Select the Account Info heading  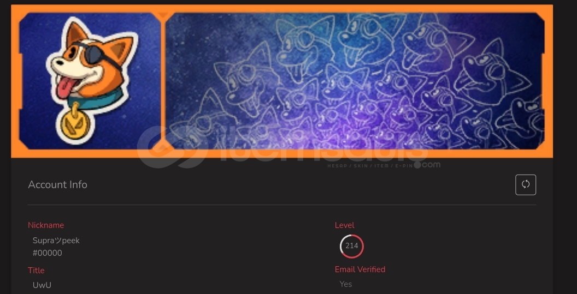pyautogui.click(x=58, y=184)
